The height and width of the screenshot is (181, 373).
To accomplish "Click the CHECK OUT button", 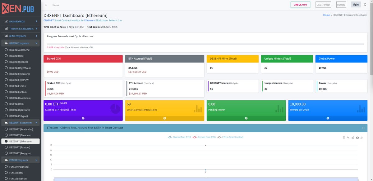I will click(x=300, y=4).
